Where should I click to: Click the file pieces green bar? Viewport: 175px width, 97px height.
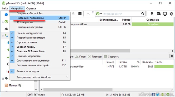[164, 66]
